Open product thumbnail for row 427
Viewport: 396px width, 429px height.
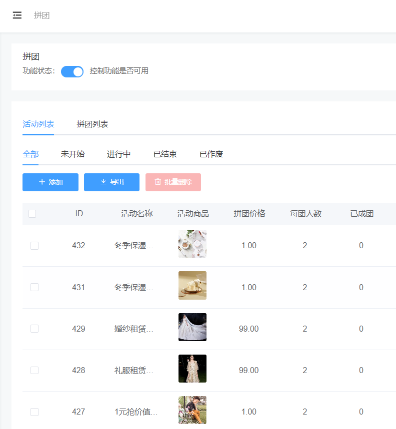(192, 410)
